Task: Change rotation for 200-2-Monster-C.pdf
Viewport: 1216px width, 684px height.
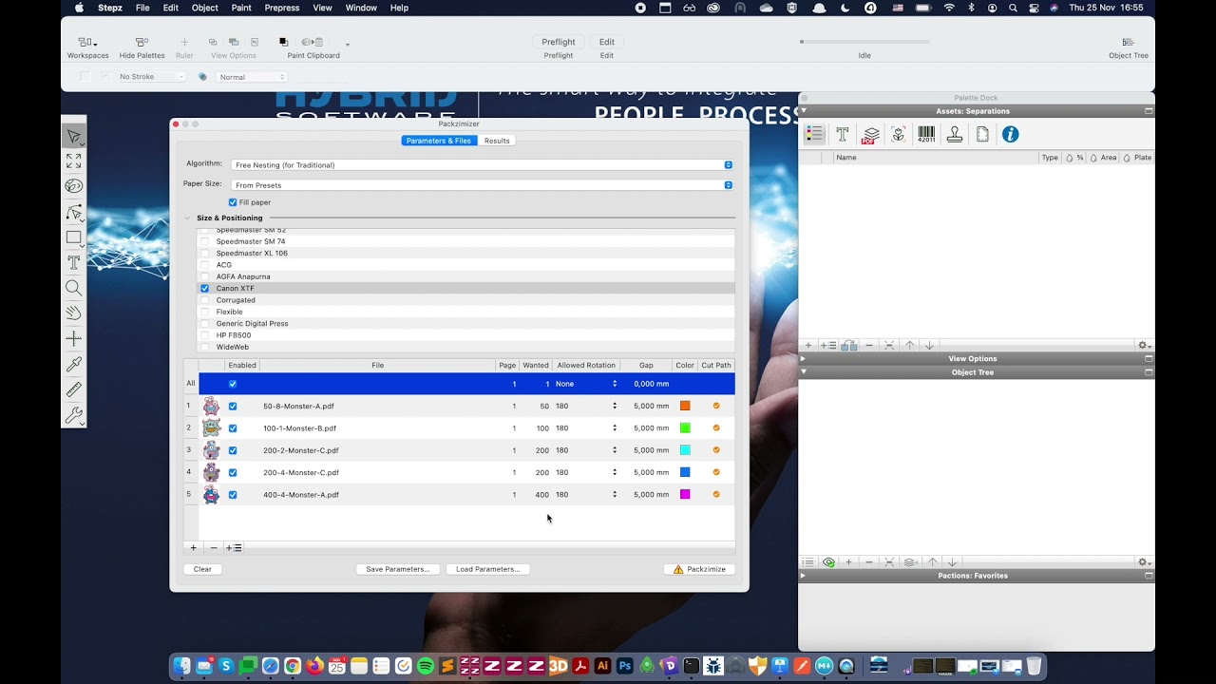Action: (x=586, y=450)
